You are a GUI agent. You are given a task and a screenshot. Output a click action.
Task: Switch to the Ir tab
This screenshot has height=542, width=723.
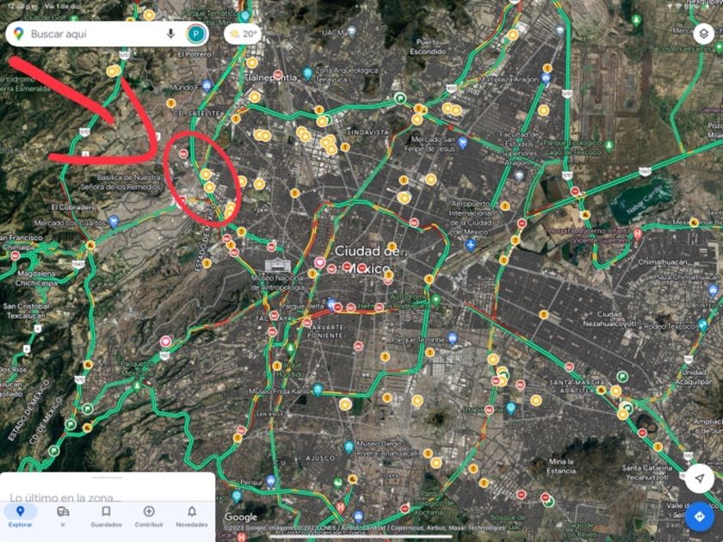pos(63,516)
